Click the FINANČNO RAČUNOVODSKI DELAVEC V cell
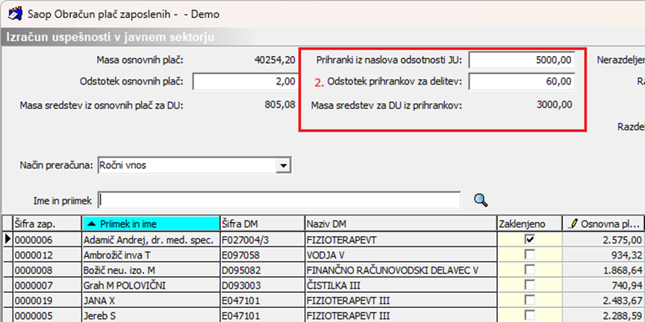This screenshot has width=645, height=322. (x=401, y=270)
